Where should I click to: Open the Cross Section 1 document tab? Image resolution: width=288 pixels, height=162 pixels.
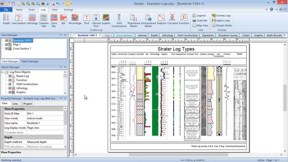[x=125, y=35]
